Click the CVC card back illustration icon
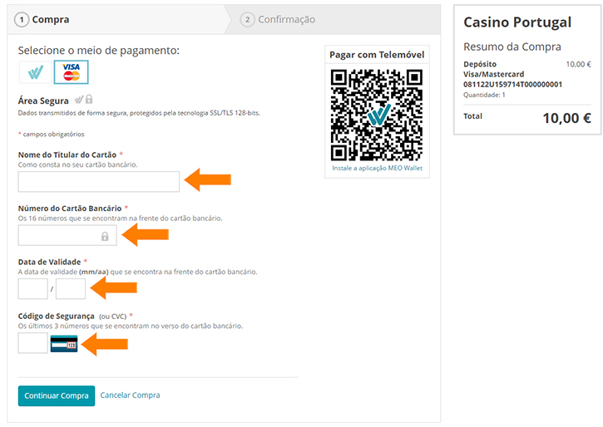 (64, 344)
